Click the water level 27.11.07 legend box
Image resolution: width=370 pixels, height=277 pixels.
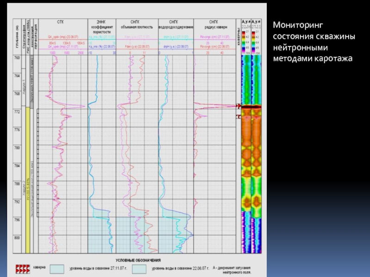57,268
